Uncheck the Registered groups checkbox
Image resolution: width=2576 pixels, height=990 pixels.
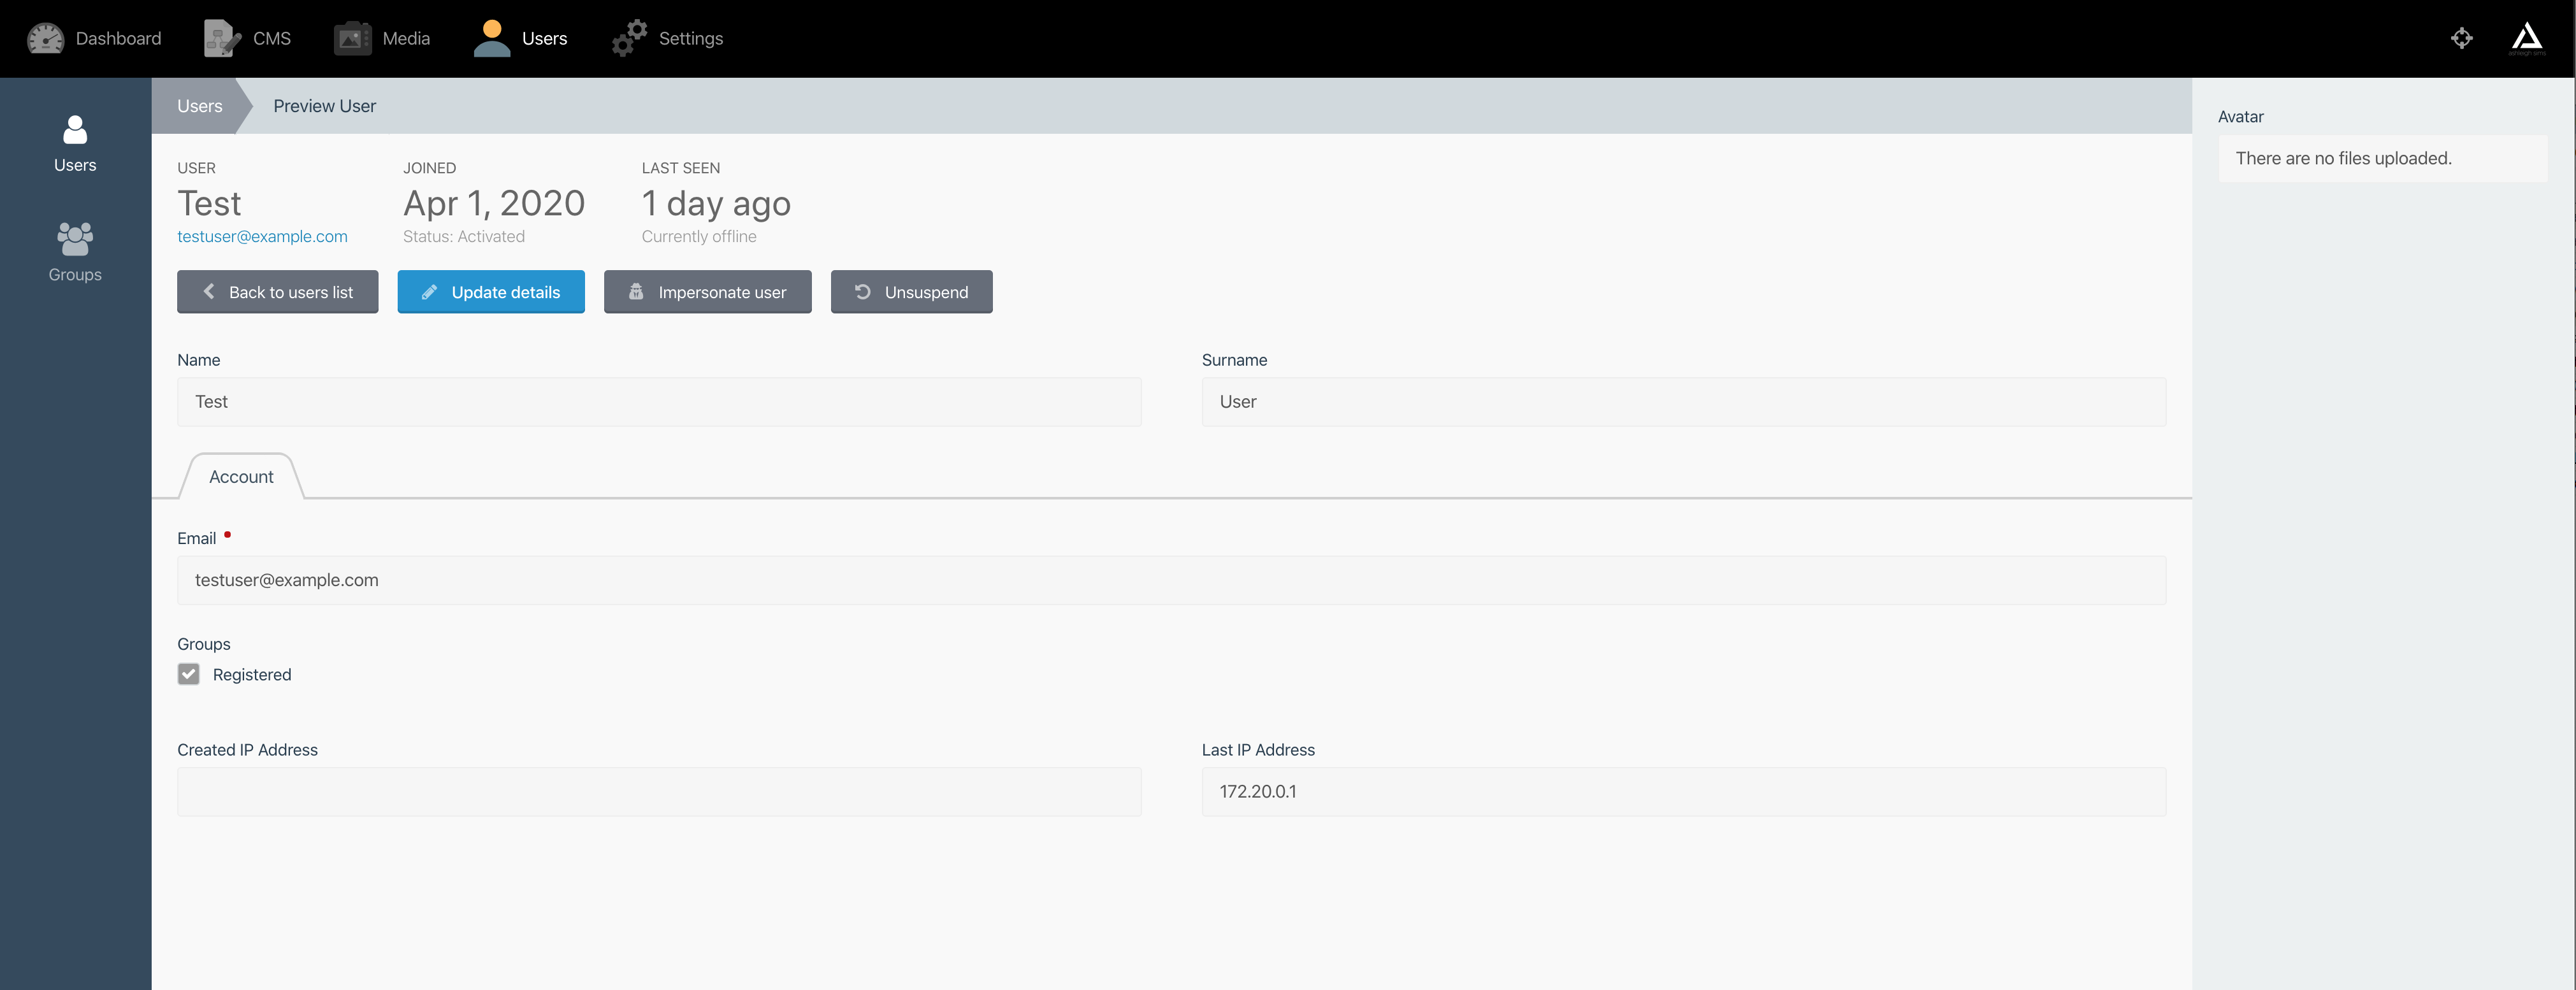click(x=188, y=674)
